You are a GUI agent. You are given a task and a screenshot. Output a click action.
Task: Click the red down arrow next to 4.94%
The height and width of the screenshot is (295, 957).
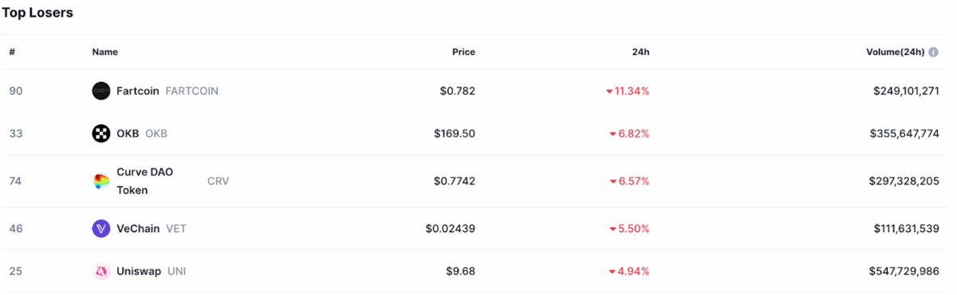tap(612, 272)
